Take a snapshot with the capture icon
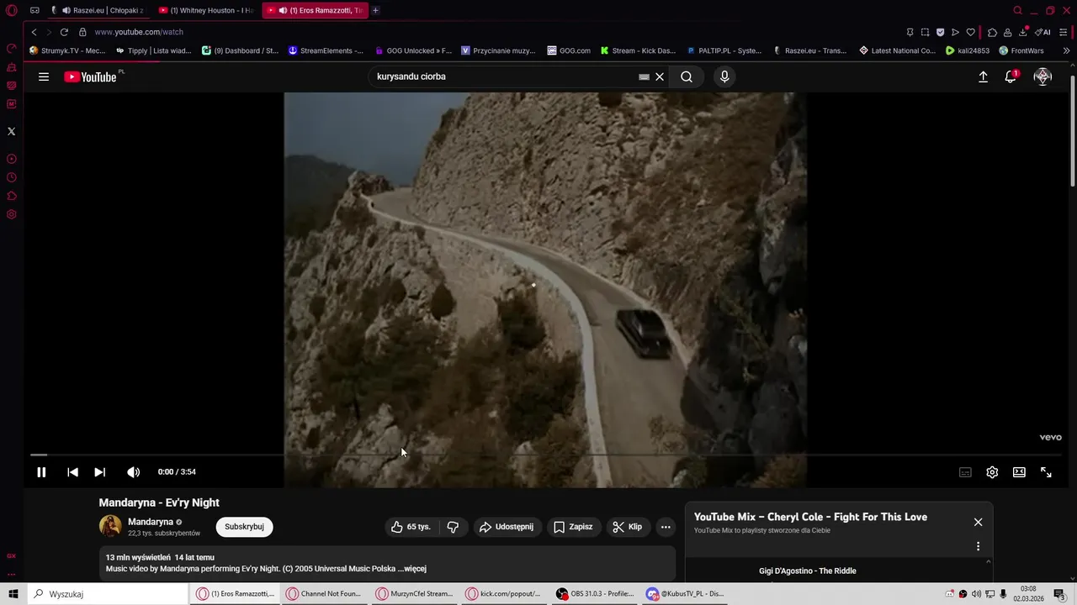 pyautogui.click(x=925, y=32)
